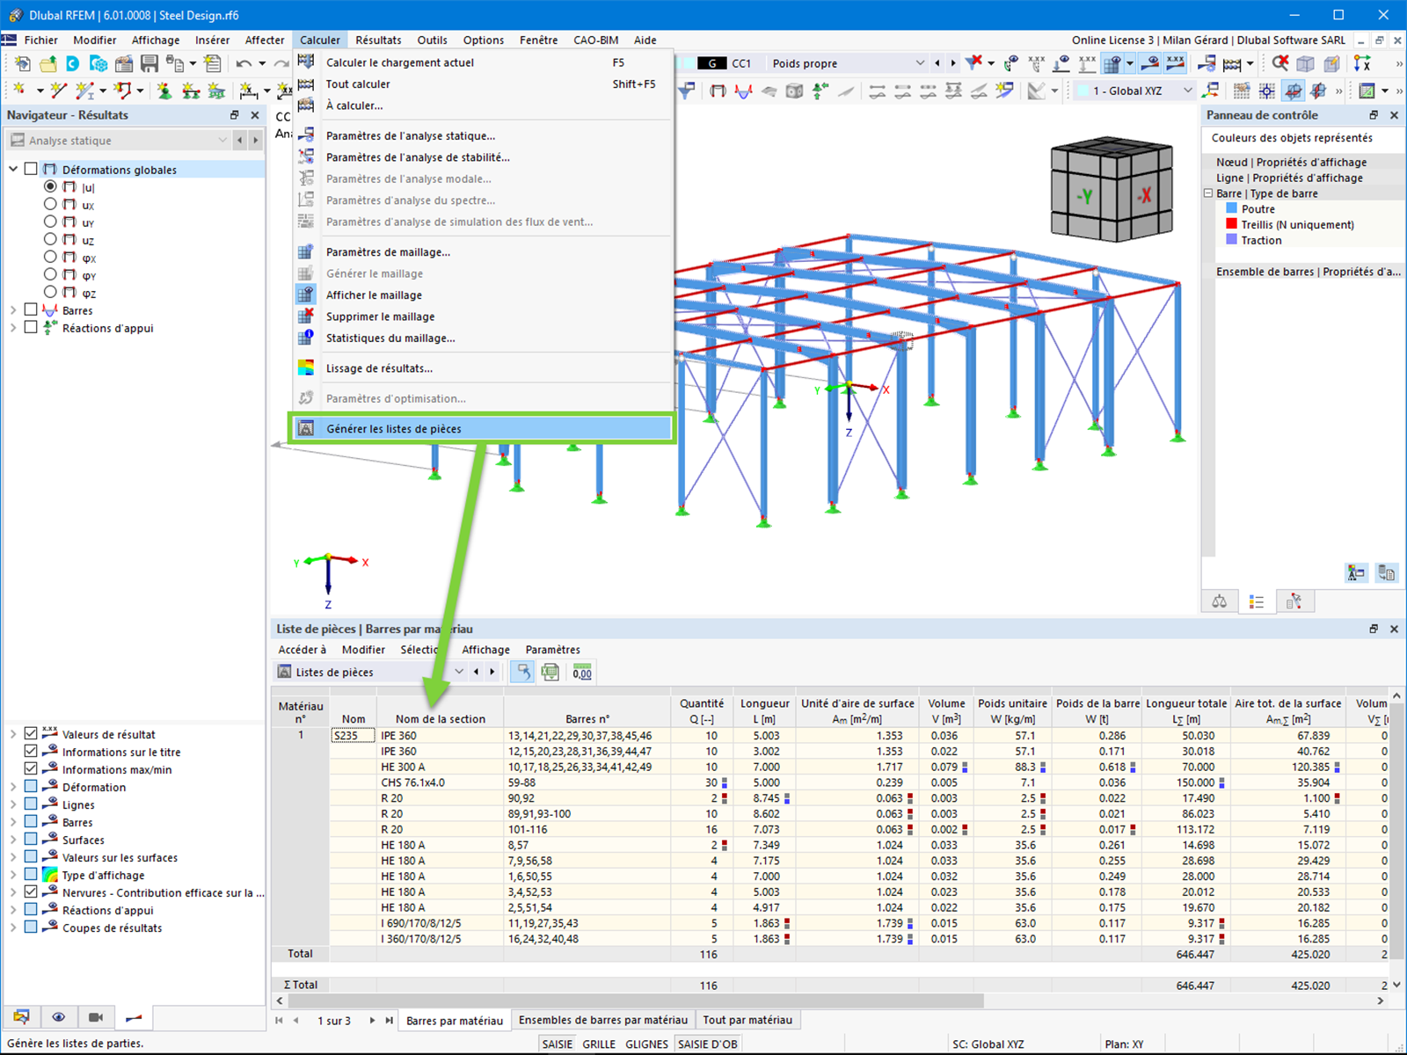The width and height of the screenshot is (1407, 1055).
Task: Open the Poids propre load case dropdown
Action: pyautogui.click(x=848, y=63)
